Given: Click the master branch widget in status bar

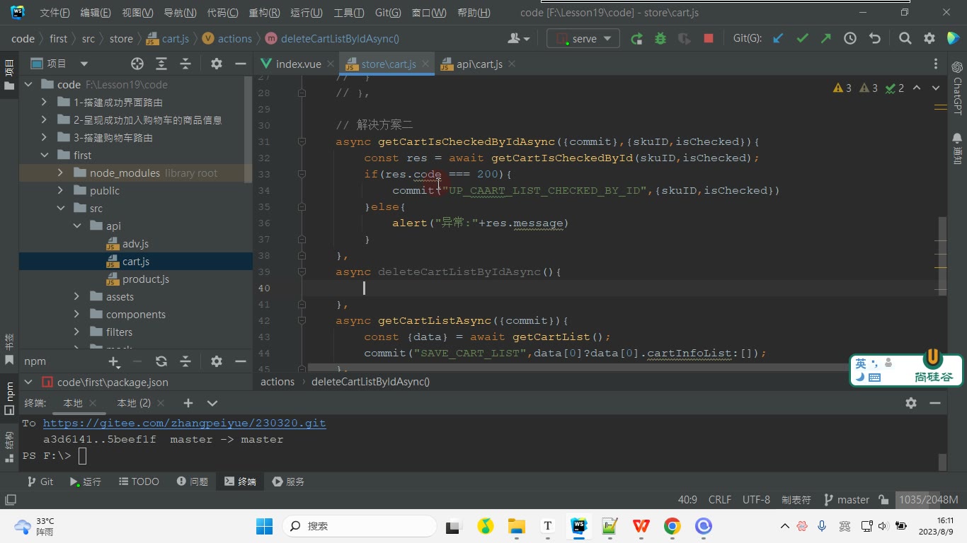Looking at the screenshot, I should (x=847, y=500).
